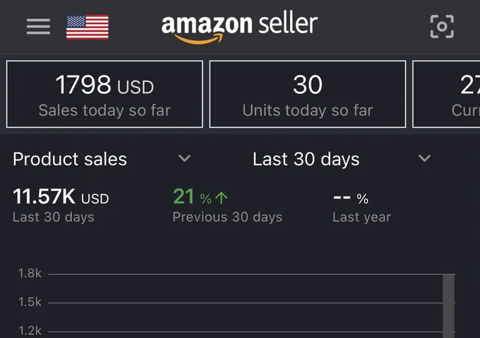Open the Last 30 days range selector

coord(342,159)
